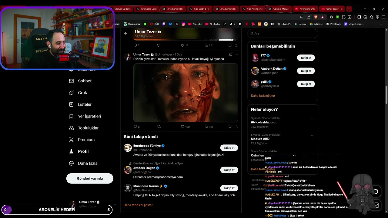Screen dimensions: 388x218
Task: Like the post with 150 likes
Action: [185, 127]
